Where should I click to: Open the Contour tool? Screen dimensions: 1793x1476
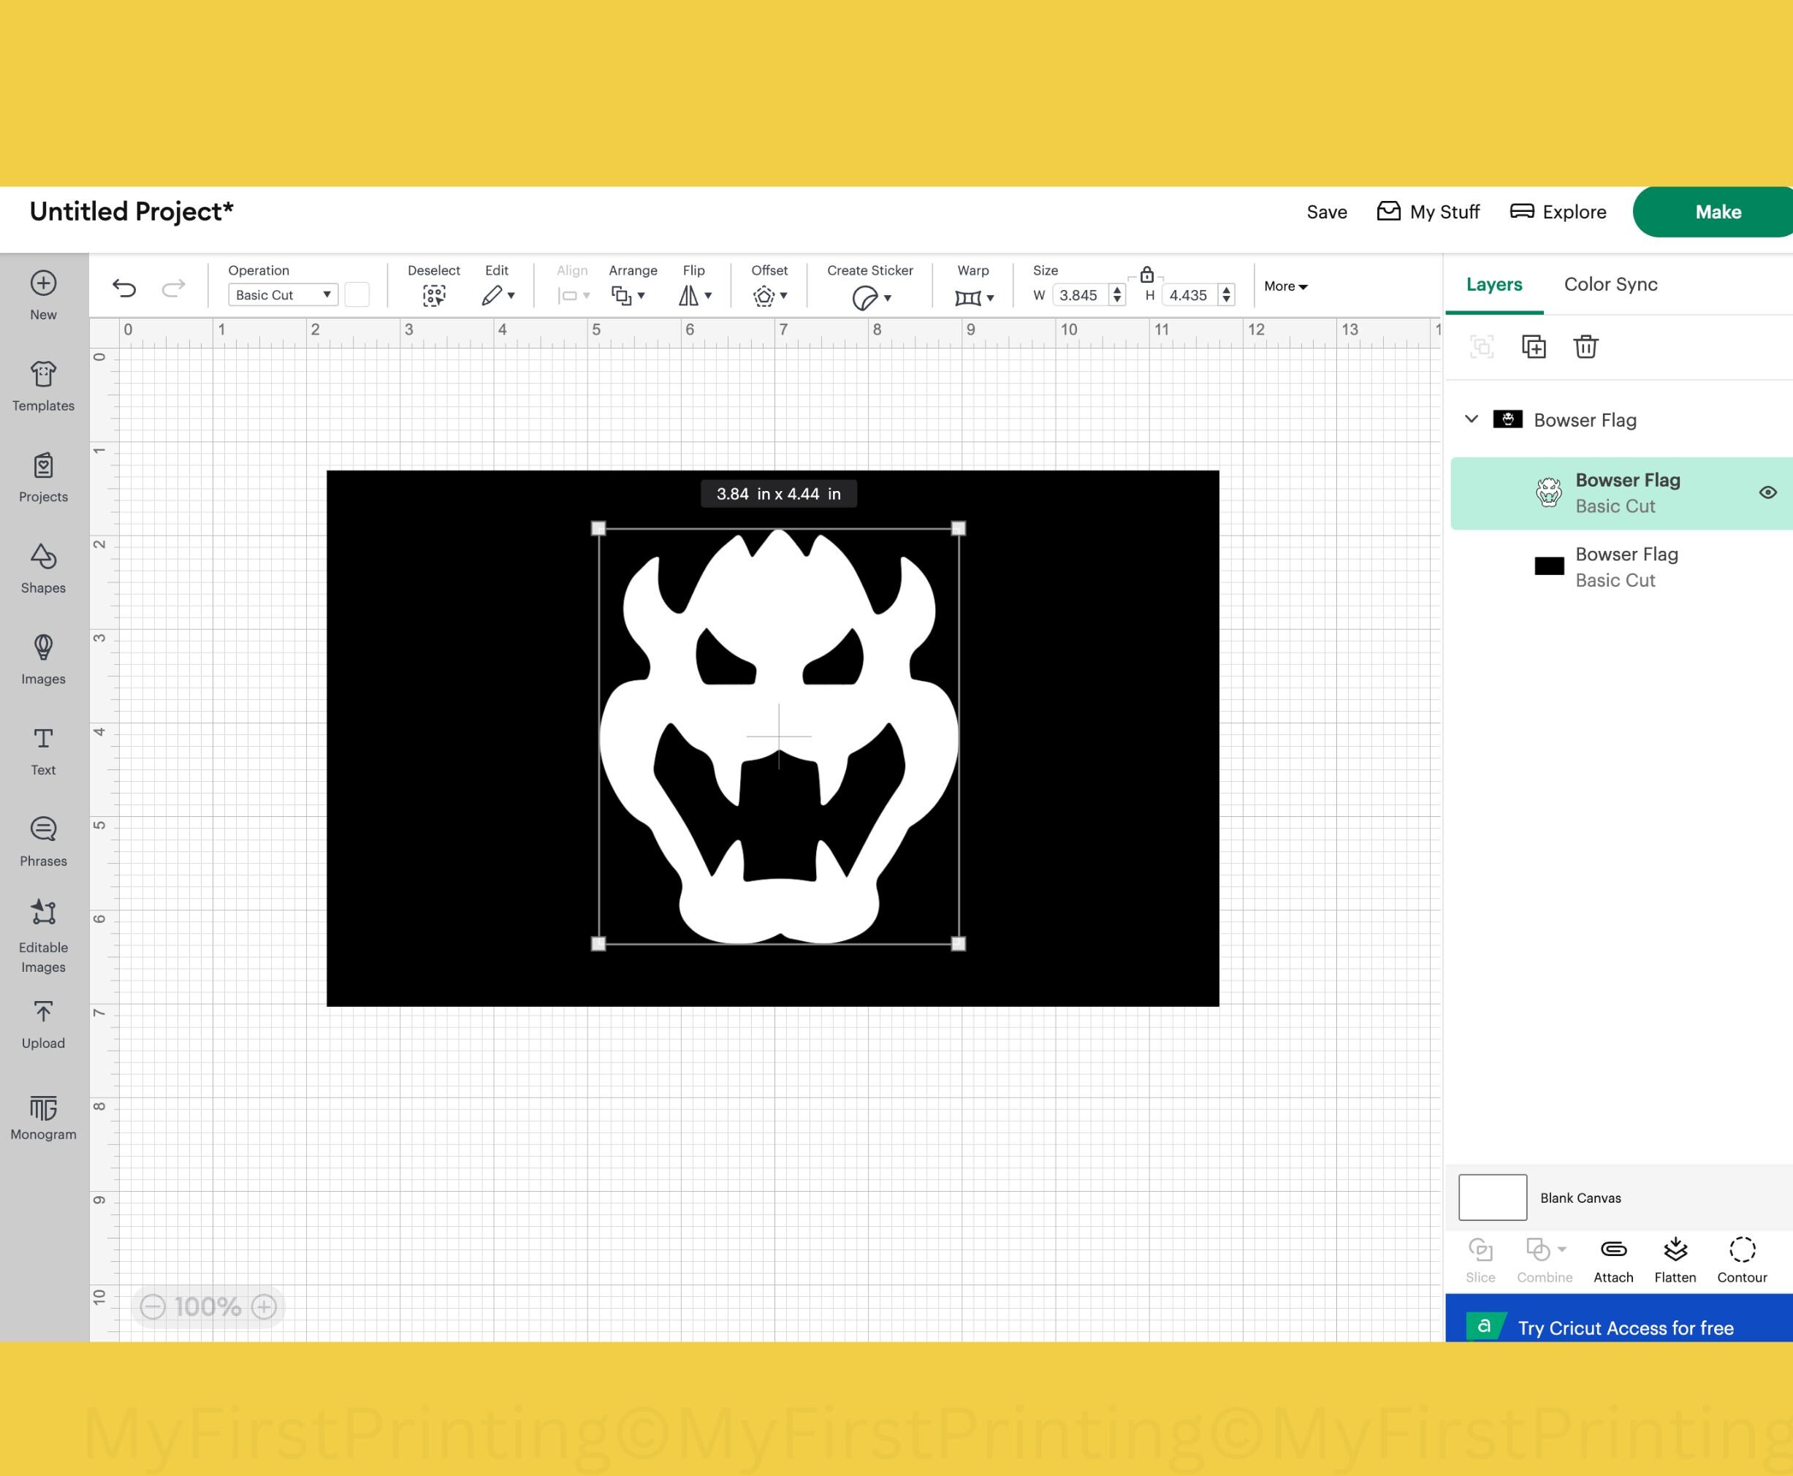click(x=1741, y=1257)
